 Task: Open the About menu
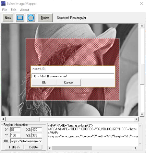[x=25, y=10]
